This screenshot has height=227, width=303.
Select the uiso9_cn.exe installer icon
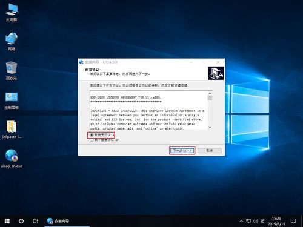(12, 159)
